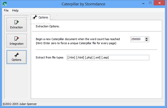Select the Options sidebar button
The width and height of the screenshot is (167, 108).
click(x=16, y=57)
